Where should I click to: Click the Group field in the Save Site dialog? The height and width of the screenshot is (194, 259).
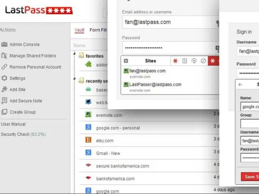(250, 124)
